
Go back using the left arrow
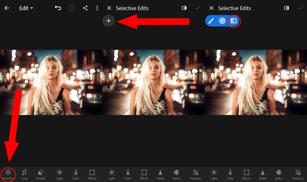pos(7,8)
